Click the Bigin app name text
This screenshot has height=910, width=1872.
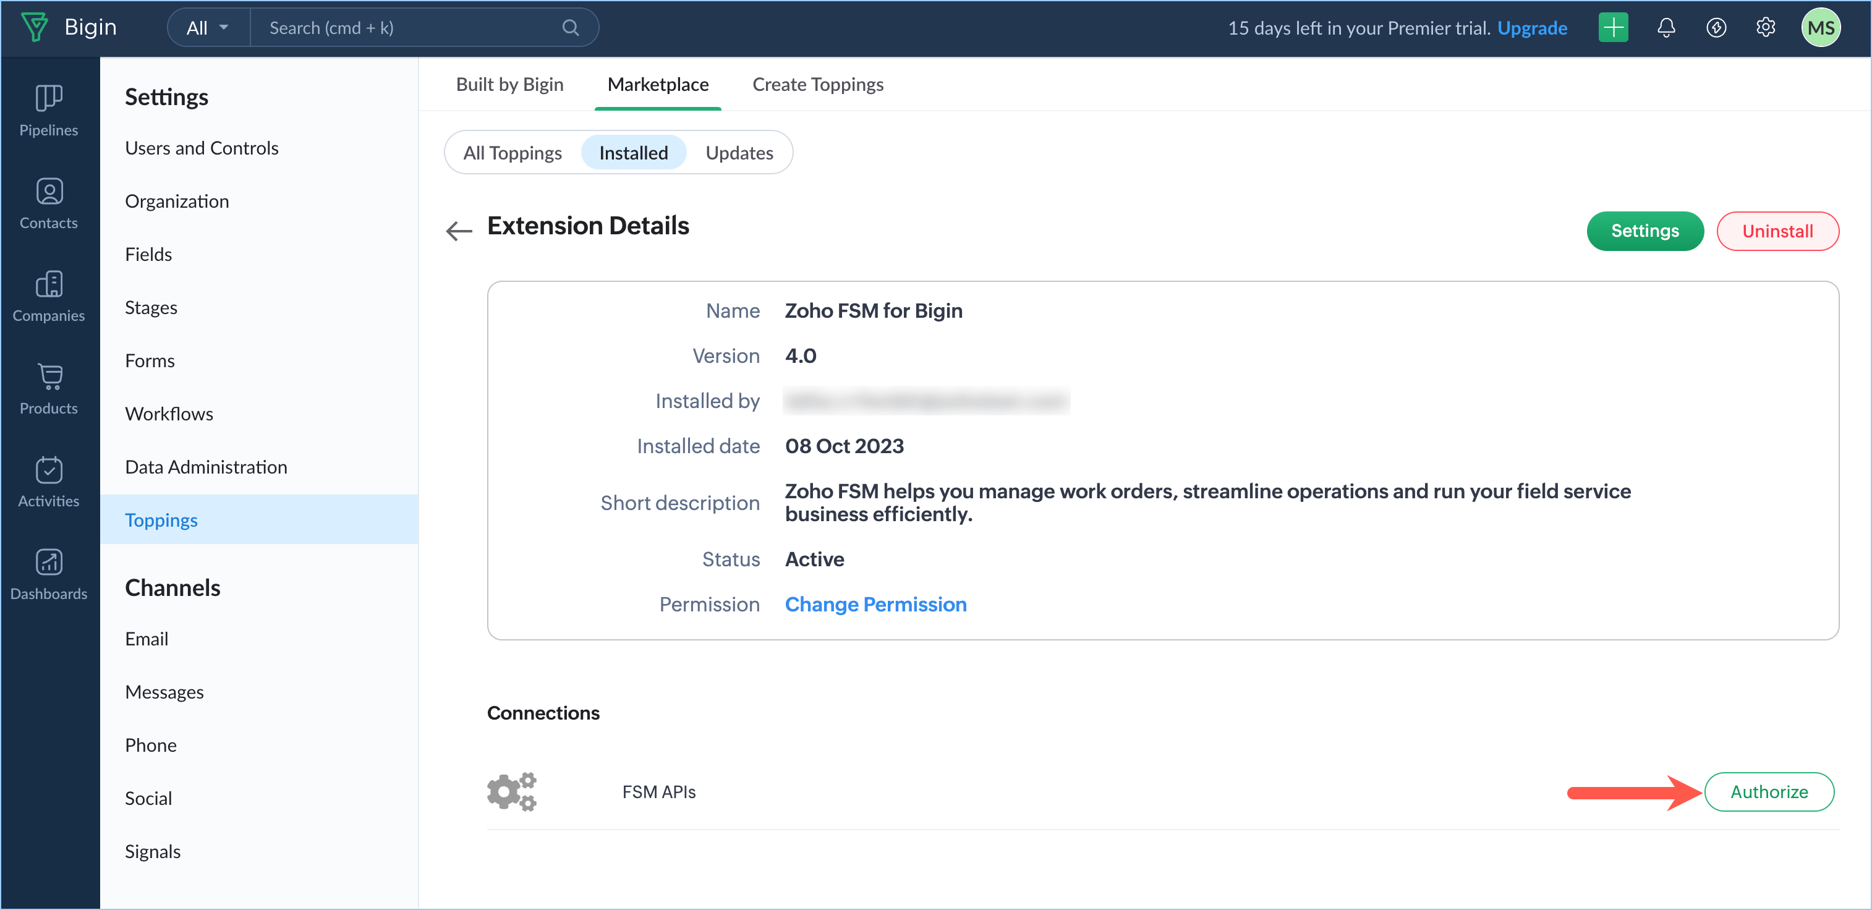90,27
